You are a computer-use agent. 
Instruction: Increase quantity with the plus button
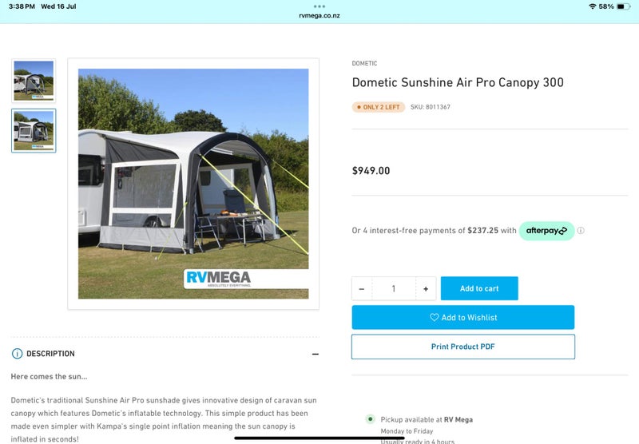click(426, 289)
